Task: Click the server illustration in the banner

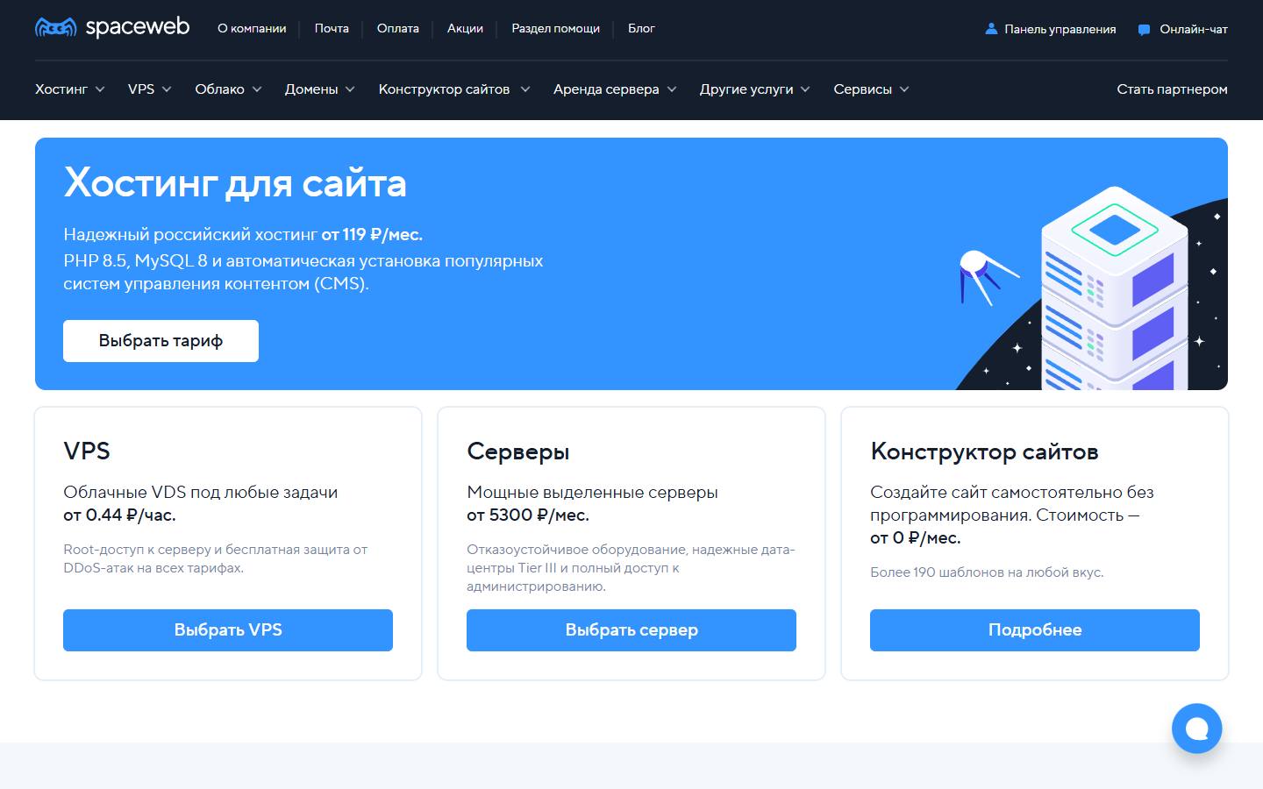Action: pyautogui.click(x=1114, y=288)
